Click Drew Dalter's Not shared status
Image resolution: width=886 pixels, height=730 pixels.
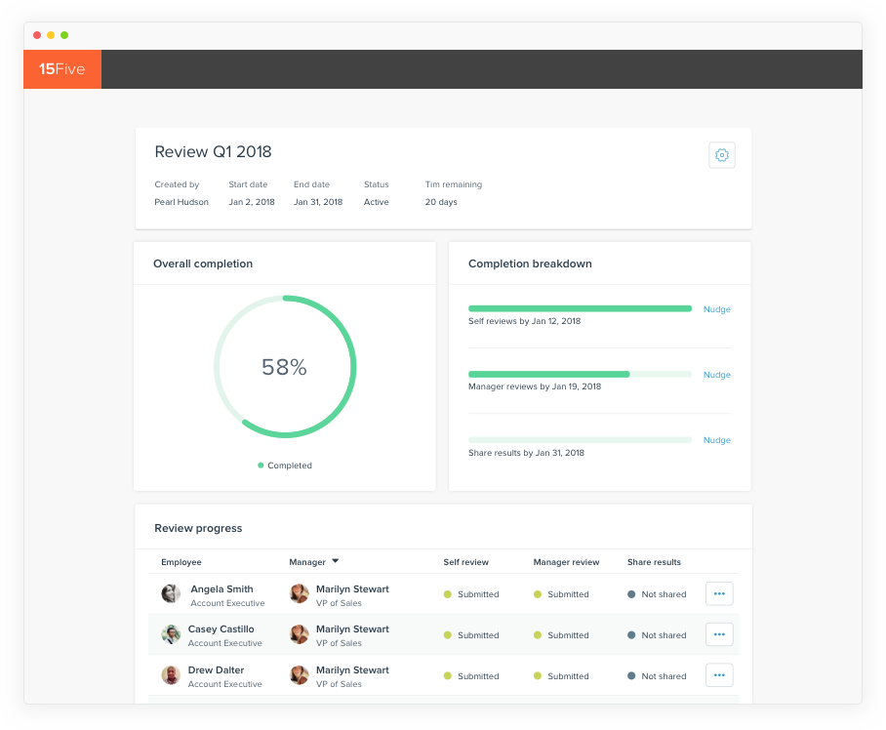tap(663, 676)
